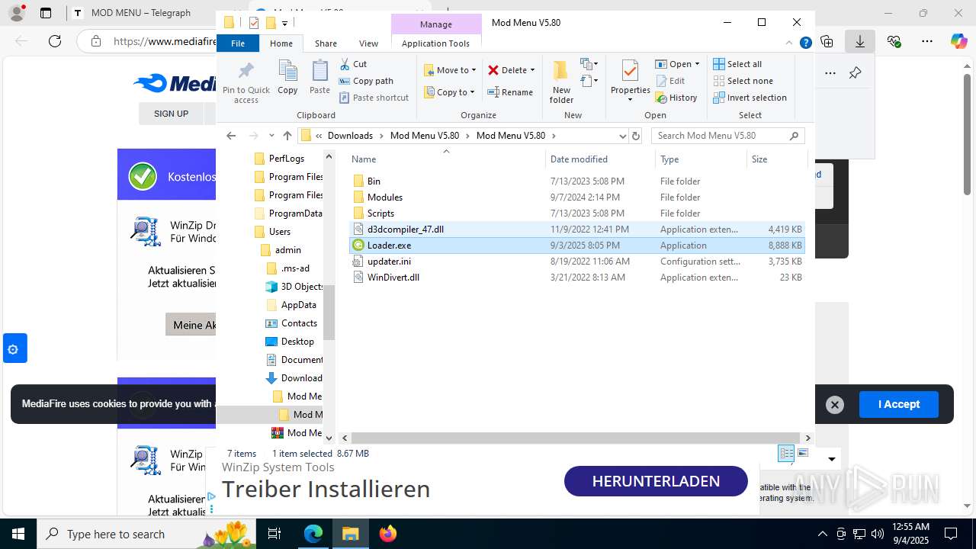Click Cut in Clipboard group

click(x=354, y=64)
